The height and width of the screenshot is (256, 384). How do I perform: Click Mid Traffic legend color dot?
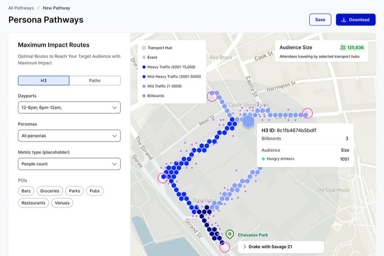pos(144,86)
